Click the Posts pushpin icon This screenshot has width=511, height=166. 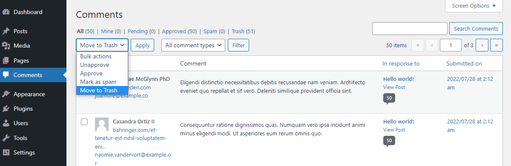coord(6,31)
